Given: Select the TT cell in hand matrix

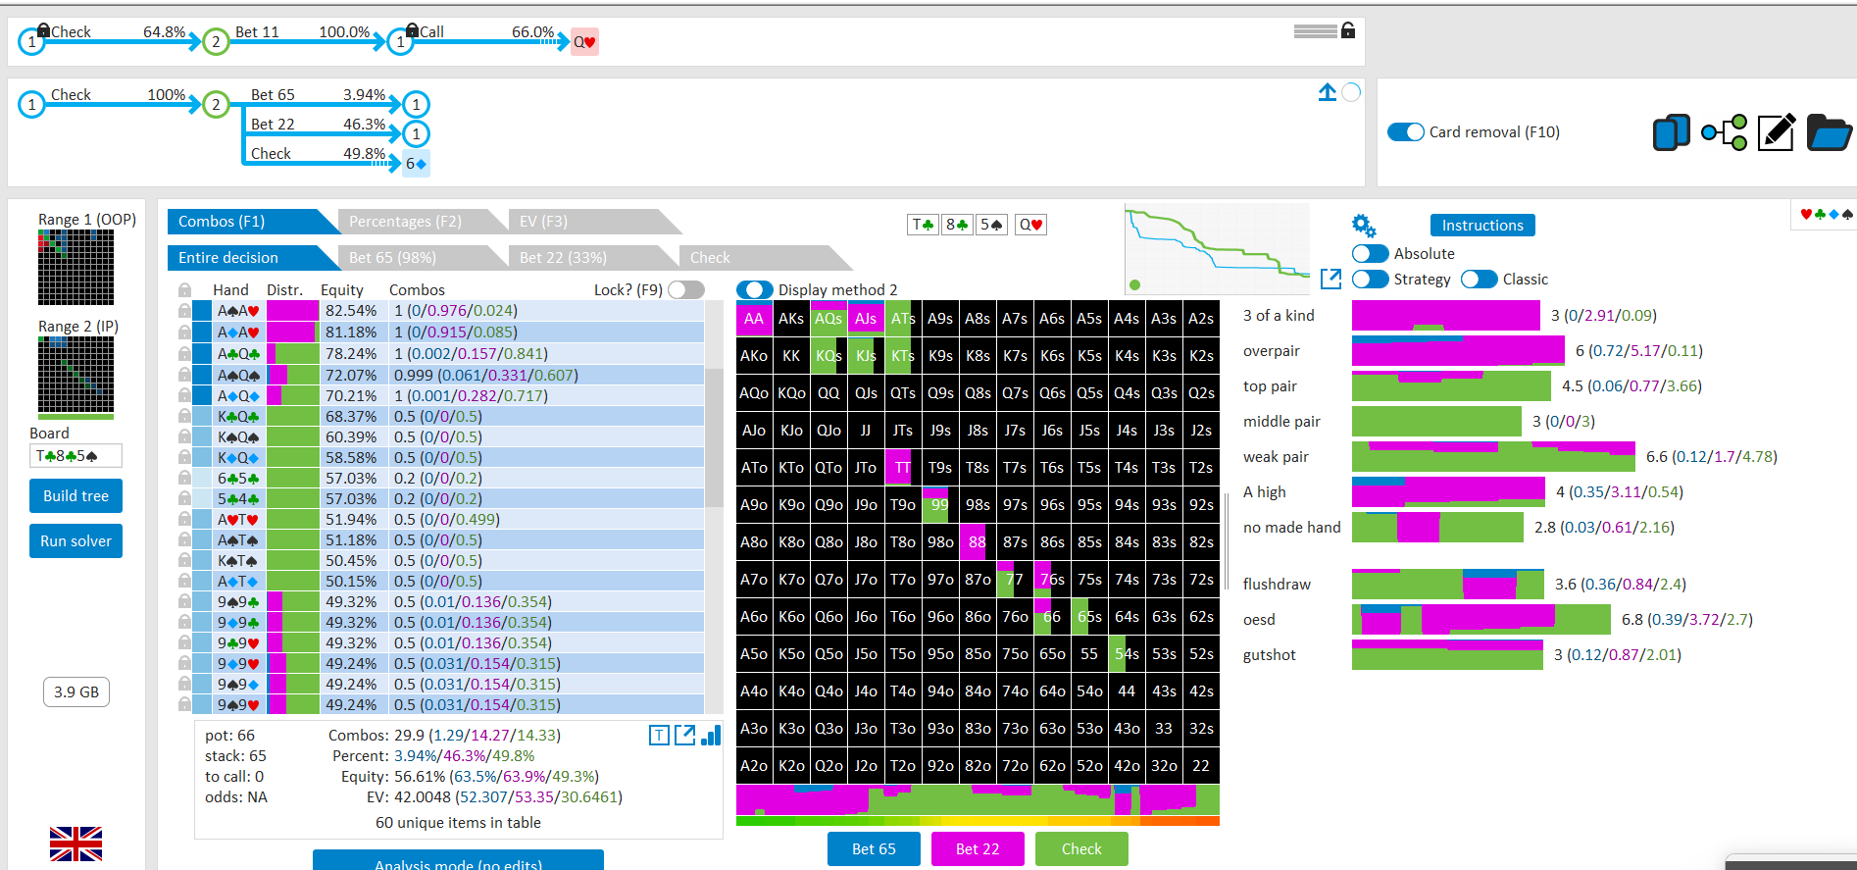Looking at the screenshot, I should [x=903, y=468].
